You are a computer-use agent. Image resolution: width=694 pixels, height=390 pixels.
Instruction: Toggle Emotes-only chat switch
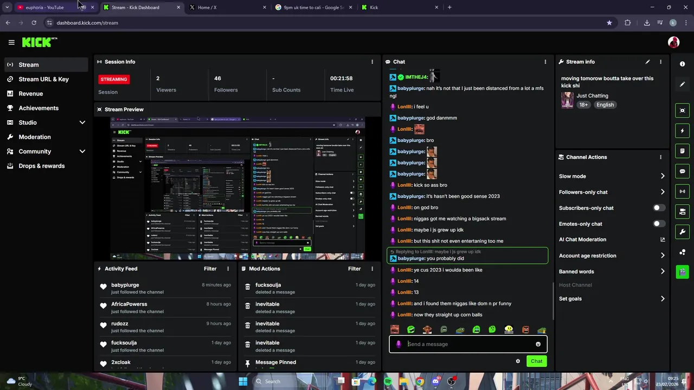pos(659,224)
